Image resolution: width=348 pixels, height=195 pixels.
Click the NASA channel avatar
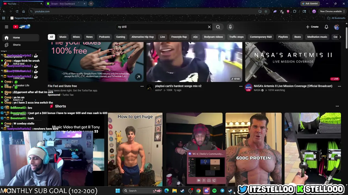tap(248, 88)
